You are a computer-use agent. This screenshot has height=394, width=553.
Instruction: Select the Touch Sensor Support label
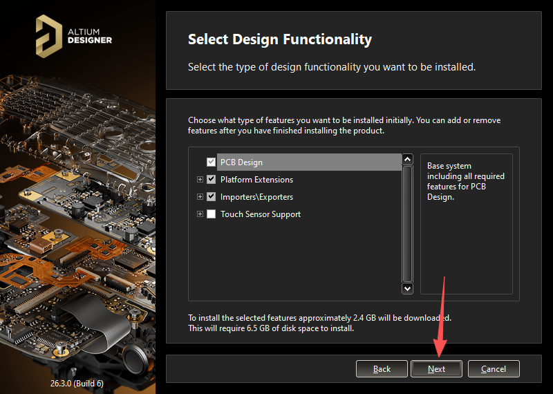261,214
